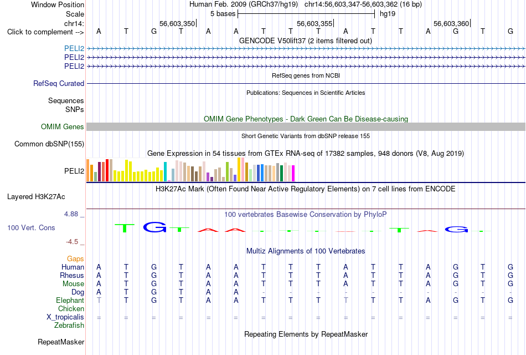Click the large blue G in the PhyloP logo
This screenshot has width=526, height=355.
[x=154, y=227]
